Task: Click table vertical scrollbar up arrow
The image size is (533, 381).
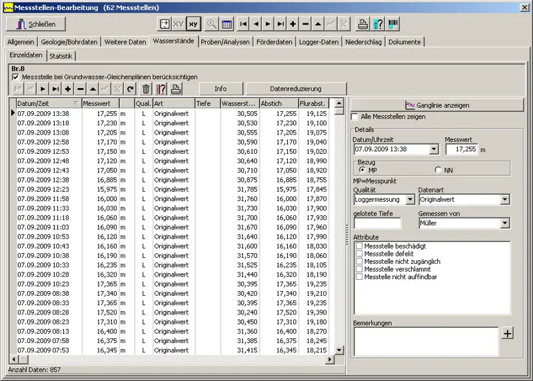Action: pyautogui.click(x=339, y=103)
